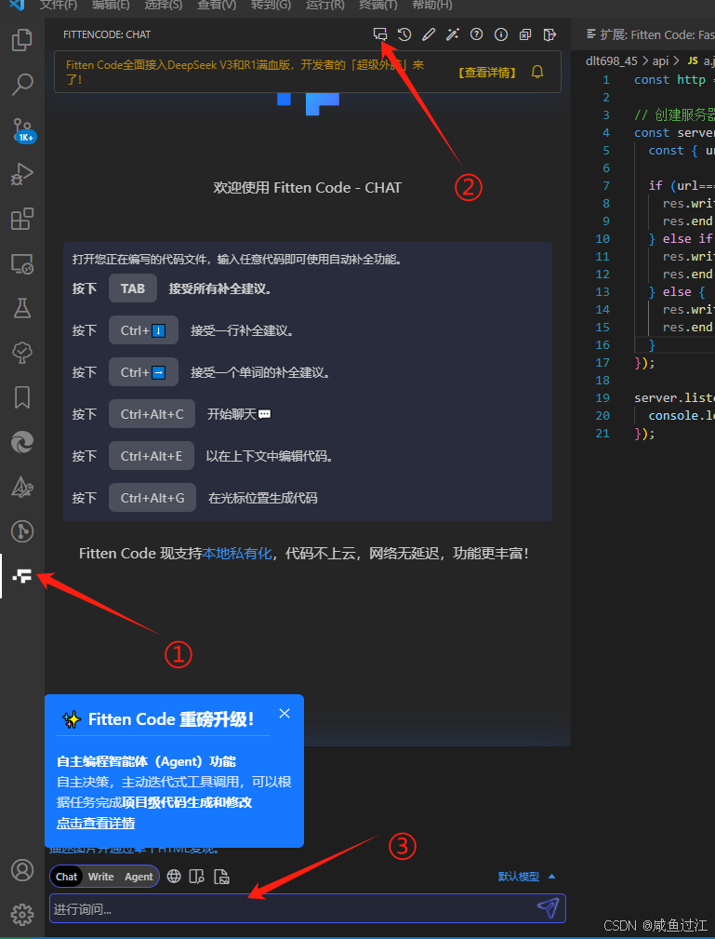Click the 【查看详情】 banner link
715x939 pixels.
tap(487, 73)
